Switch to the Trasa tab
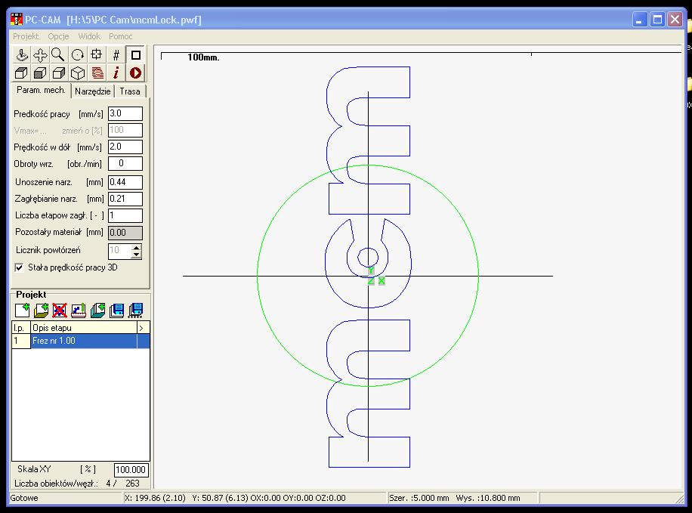Viewport: 692px width, 513px height. 130,91
